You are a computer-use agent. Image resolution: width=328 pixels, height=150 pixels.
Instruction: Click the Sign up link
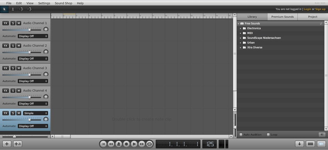point(320,9)
